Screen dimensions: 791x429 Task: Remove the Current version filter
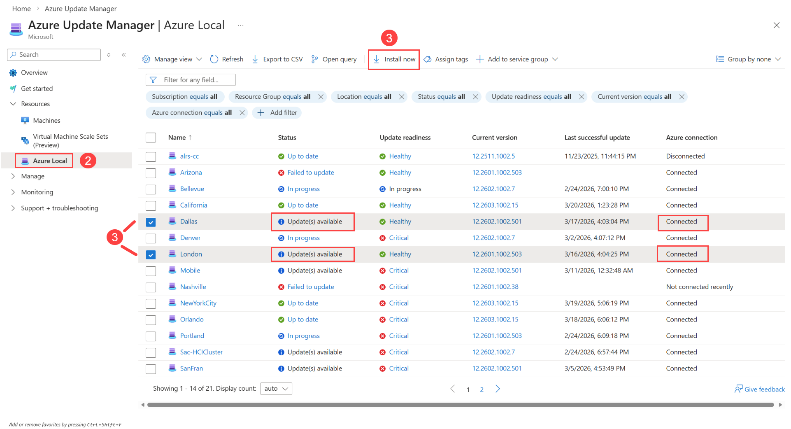682,97
